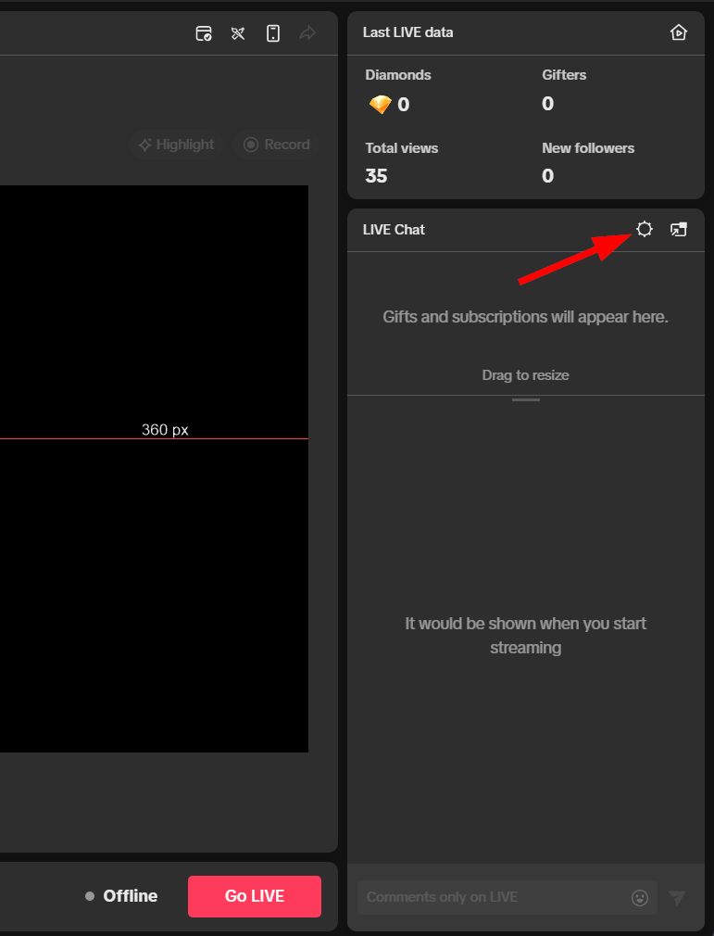Screen dimensions: 714x936
Task: Open LIVE Chat settings gear icon
Action: (x=645, y=229)
